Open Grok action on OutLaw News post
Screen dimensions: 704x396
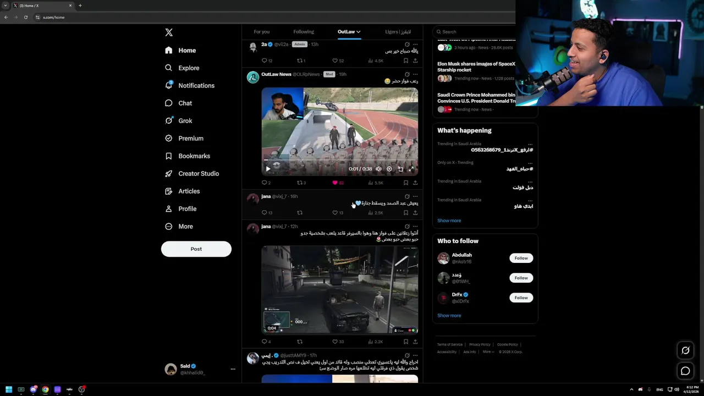coord(407,74)
